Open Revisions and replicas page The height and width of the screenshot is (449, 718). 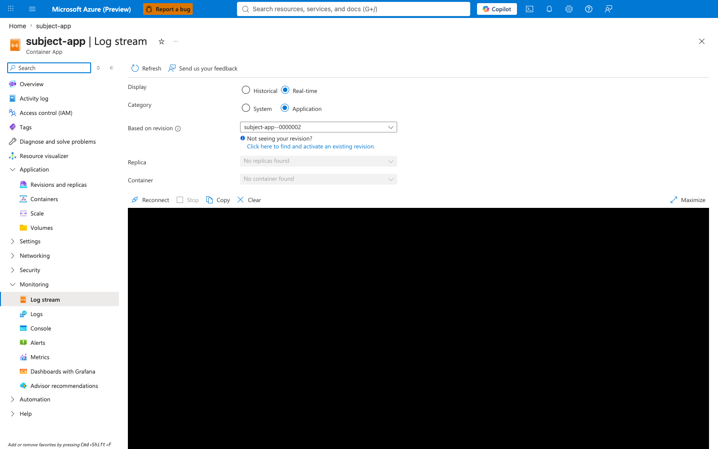[59, 185]
